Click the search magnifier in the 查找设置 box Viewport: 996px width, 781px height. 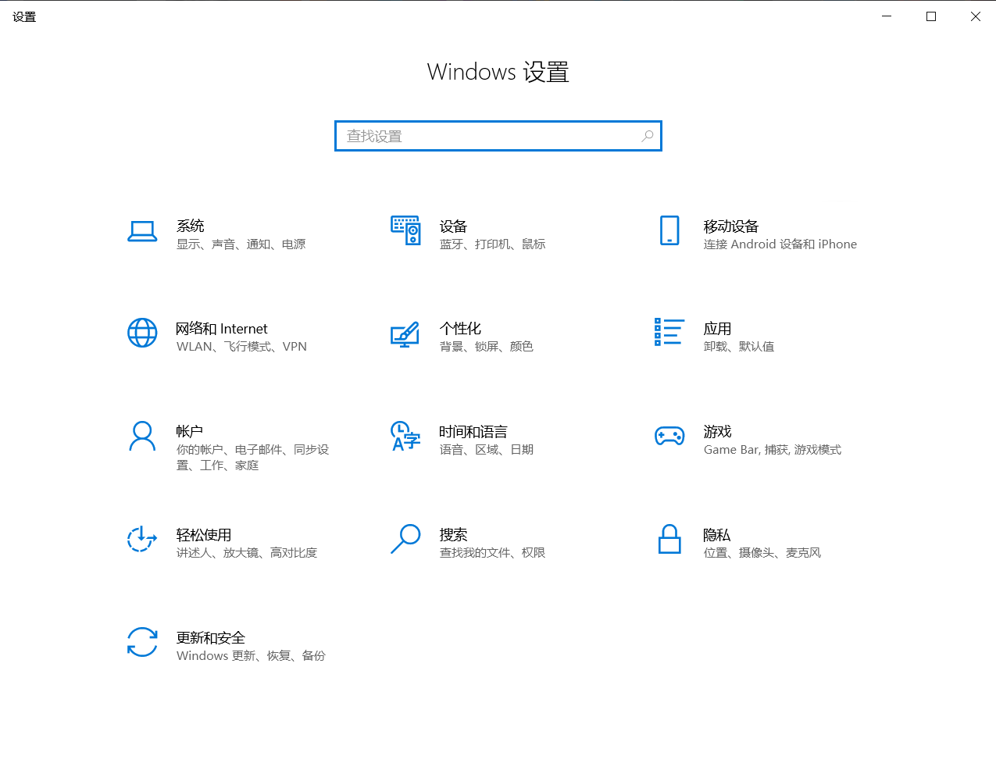[x=648, y=136]
